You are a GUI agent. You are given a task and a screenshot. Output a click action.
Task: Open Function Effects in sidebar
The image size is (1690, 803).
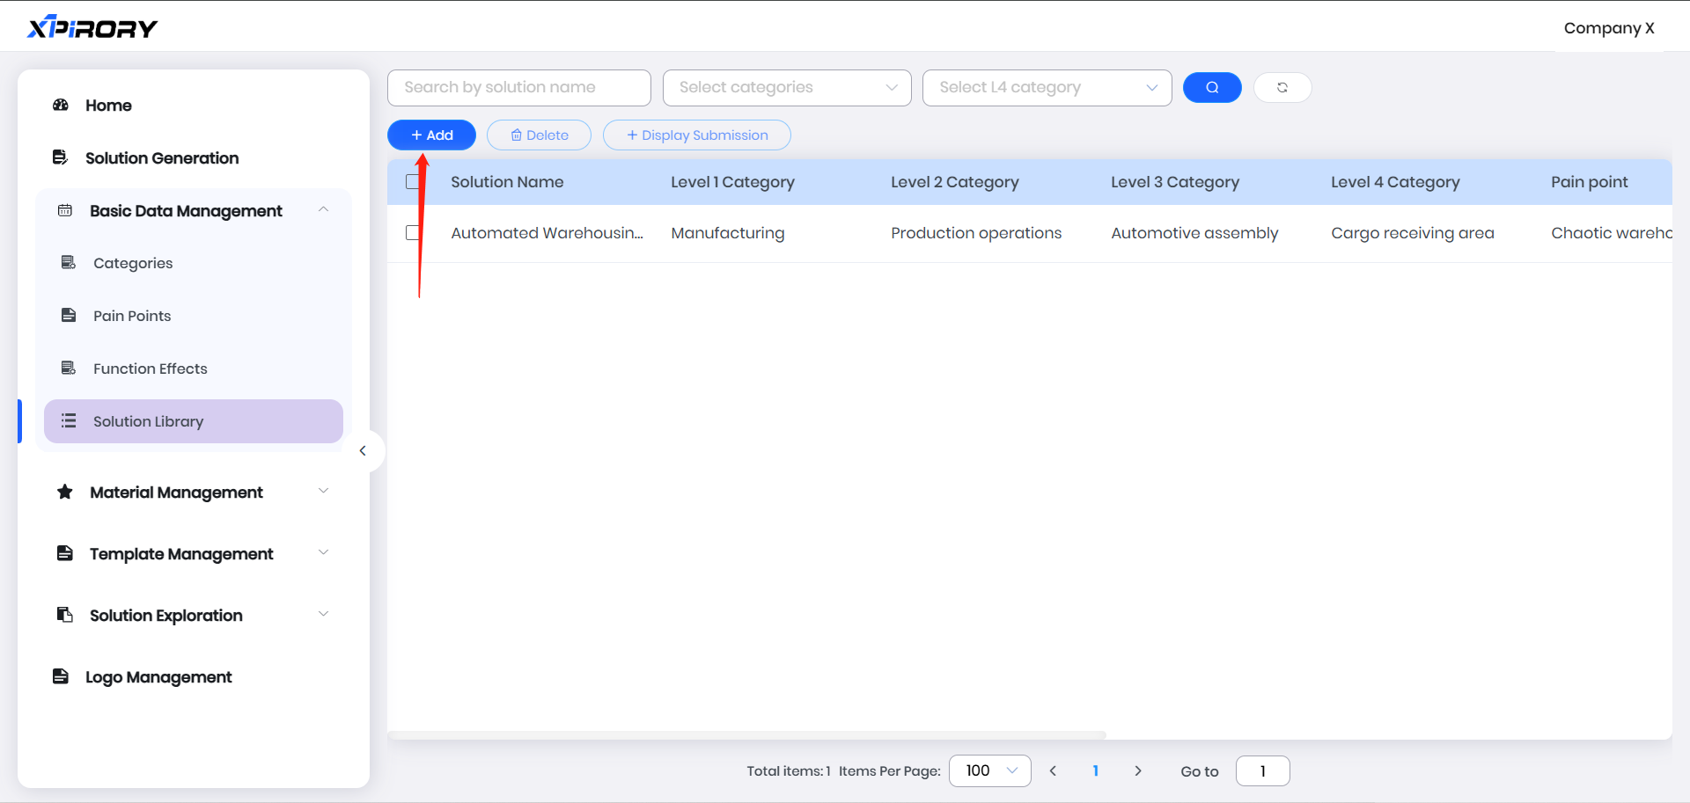(x=150, y=369)
